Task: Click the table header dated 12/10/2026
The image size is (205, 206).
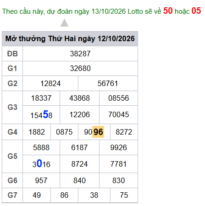Action: [70, 38]
